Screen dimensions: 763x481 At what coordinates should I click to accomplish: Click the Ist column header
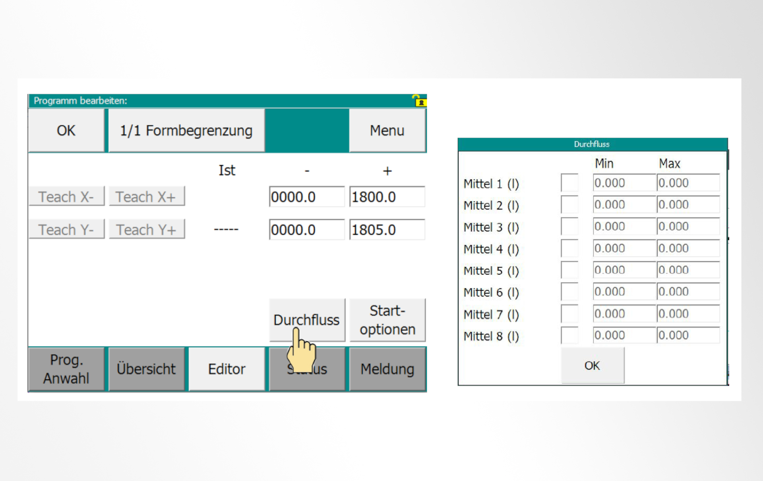(x=227, y=170)
